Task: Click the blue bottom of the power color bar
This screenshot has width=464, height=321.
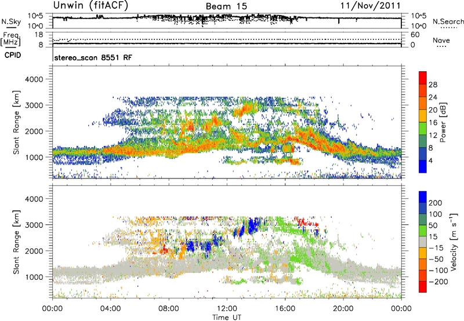Action: click(x=423, y=166)
